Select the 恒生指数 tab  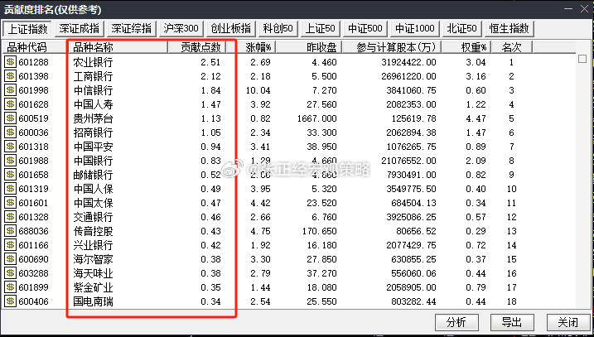[509, 28]
